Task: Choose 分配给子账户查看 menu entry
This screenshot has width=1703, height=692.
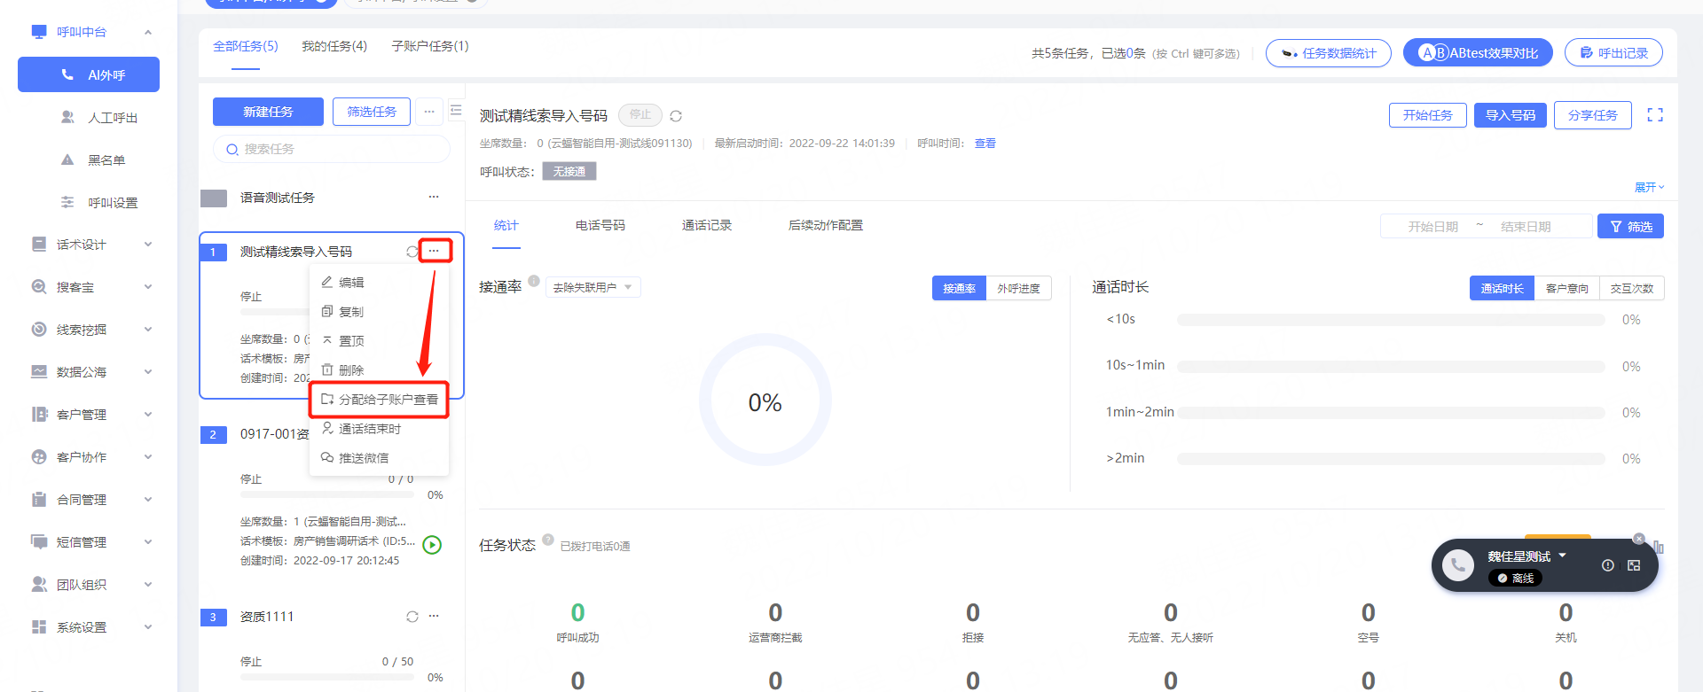Action: pyautogui.click(x=379, y=400)
